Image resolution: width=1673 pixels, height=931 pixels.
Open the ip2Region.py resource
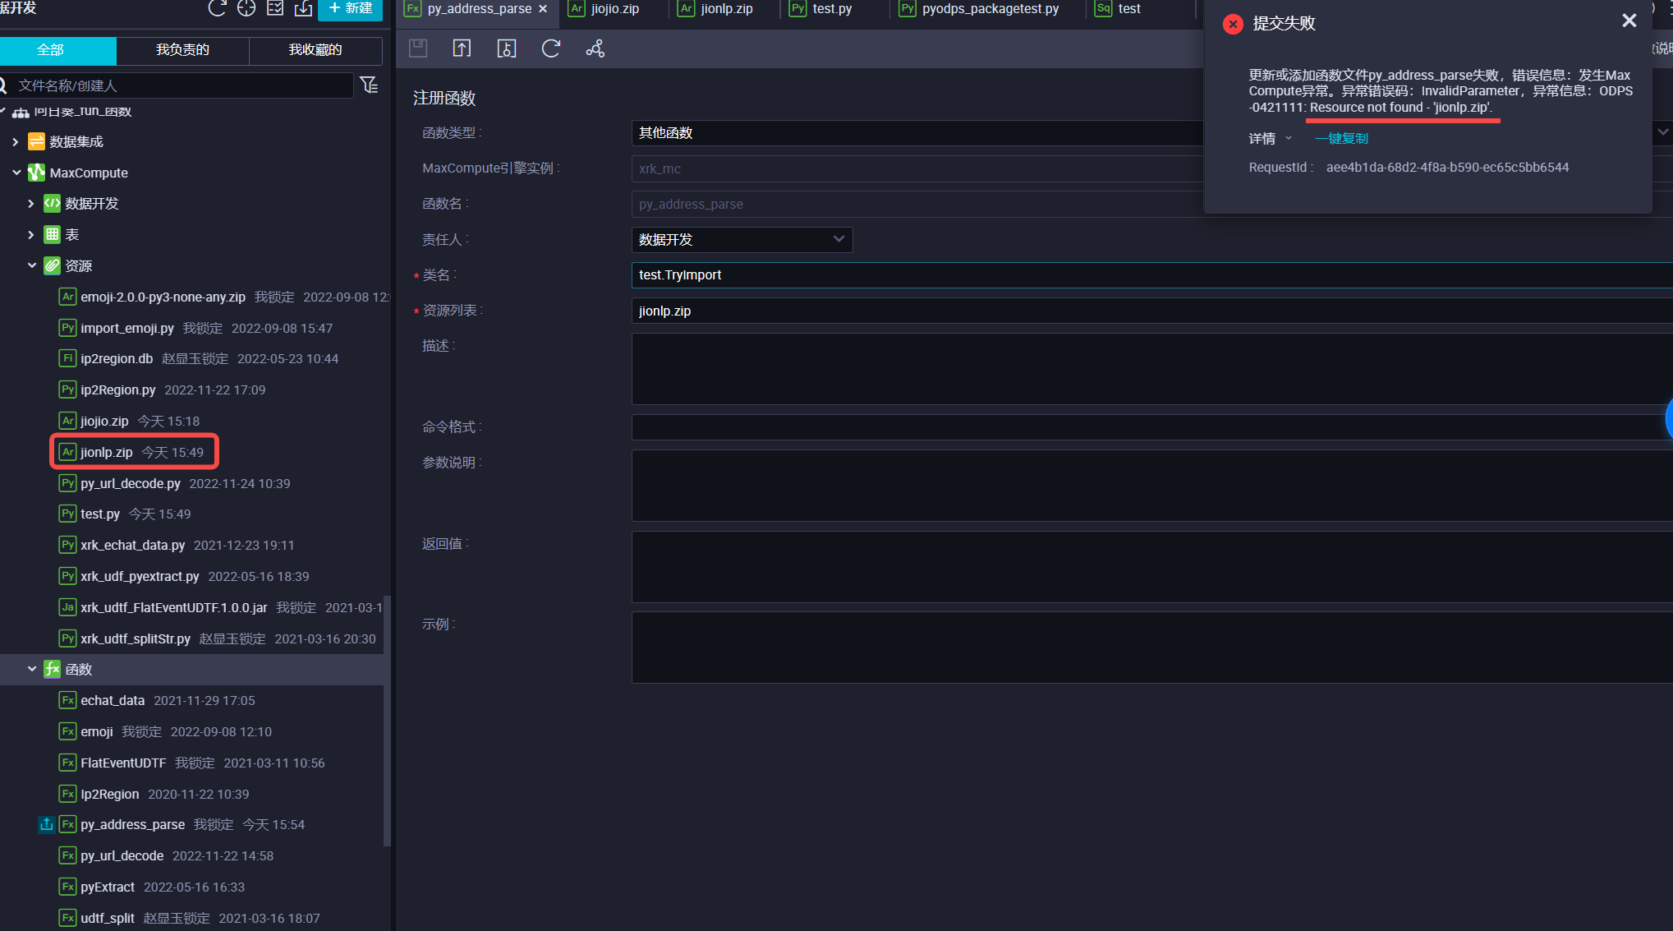pyautogui.click(x=117, y=389)
